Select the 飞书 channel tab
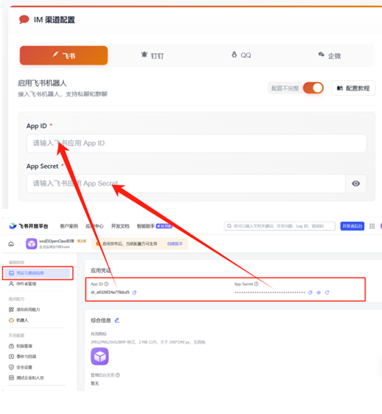This screenshot has width=382, height=414. (63, 55)
